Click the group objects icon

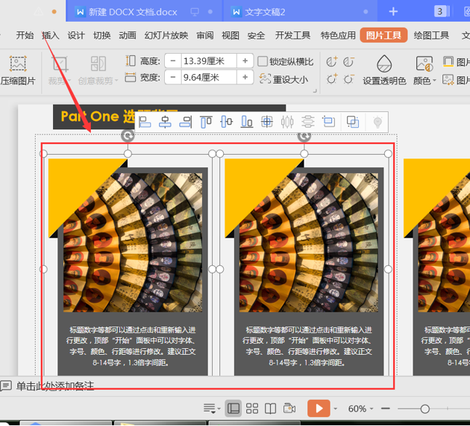[x=353, y=122]
